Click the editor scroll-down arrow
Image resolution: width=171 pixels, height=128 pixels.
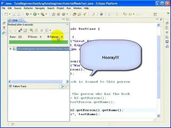pos(158,116)
